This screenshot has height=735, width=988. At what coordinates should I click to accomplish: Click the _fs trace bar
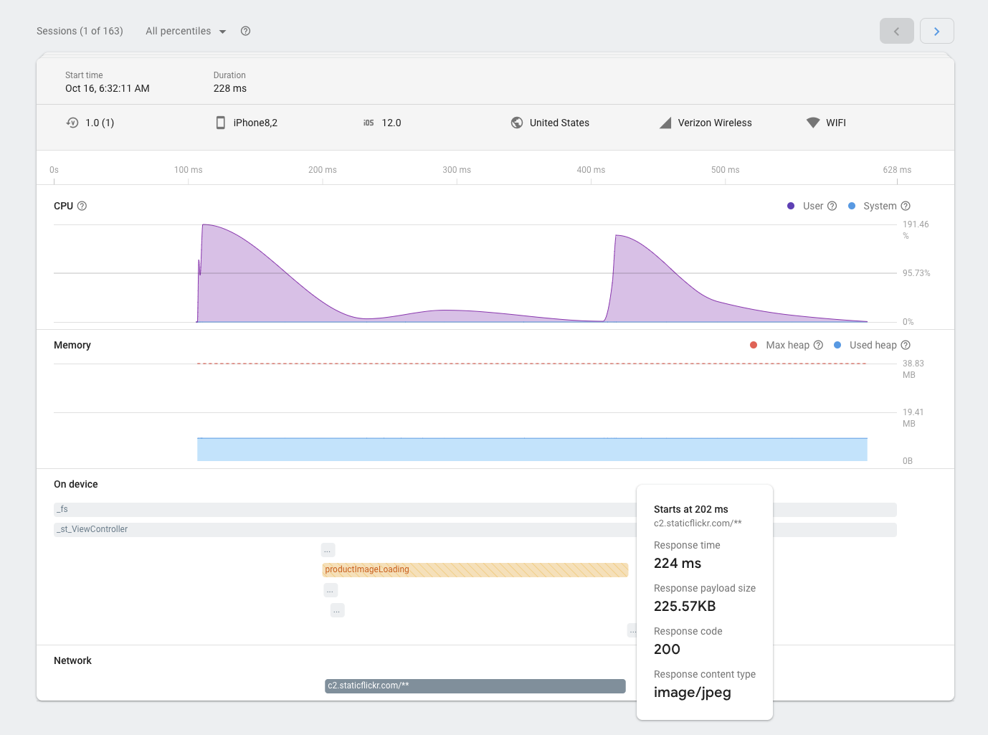click(344, 510)
